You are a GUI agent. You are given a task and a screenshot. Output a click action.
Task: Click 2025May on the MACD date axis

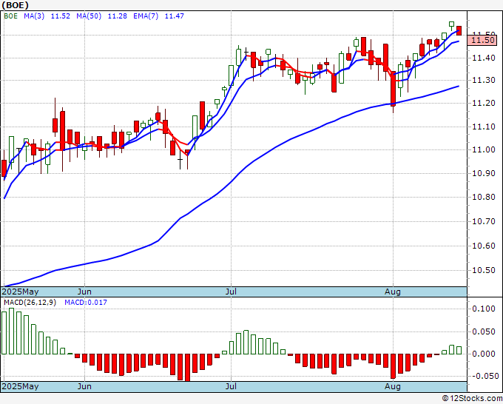(x=20, y=386)
